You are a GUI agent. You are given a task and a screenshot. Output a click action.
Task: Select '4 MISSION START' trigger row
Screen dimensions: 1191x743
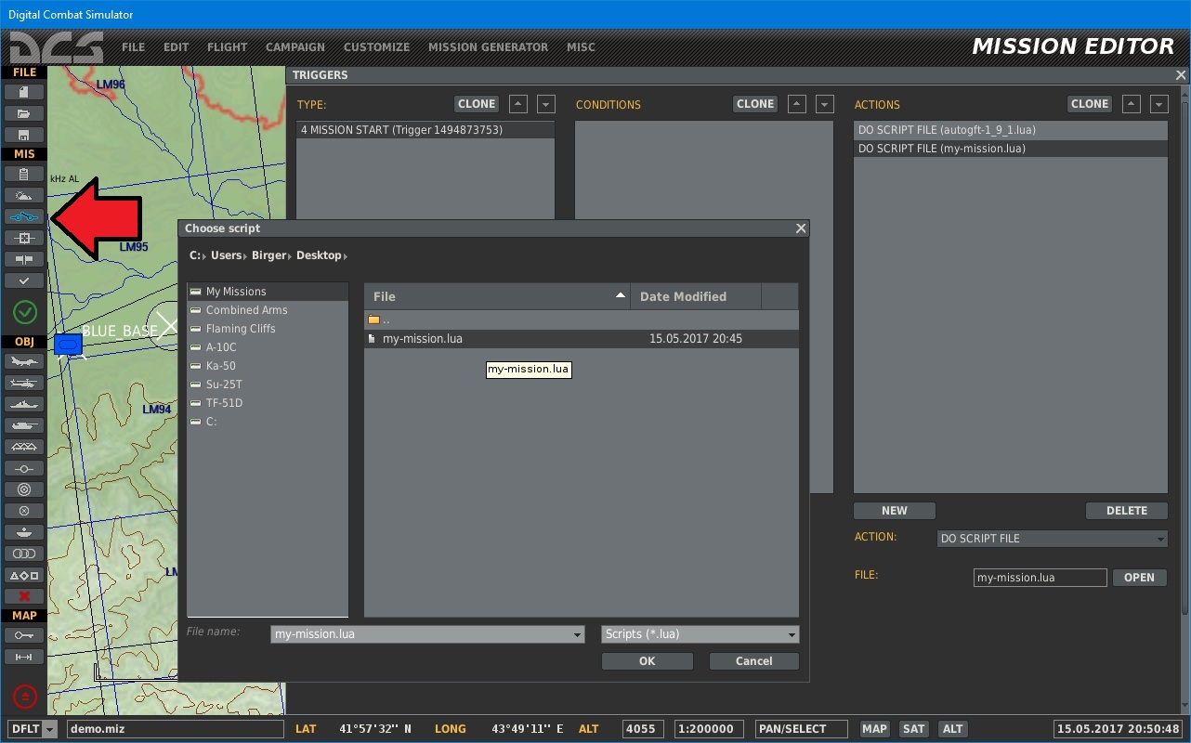pyautogui.click(x=425, y=130)
